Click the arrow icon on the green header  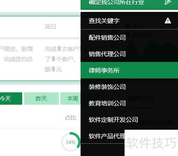[x=168, y=2]
